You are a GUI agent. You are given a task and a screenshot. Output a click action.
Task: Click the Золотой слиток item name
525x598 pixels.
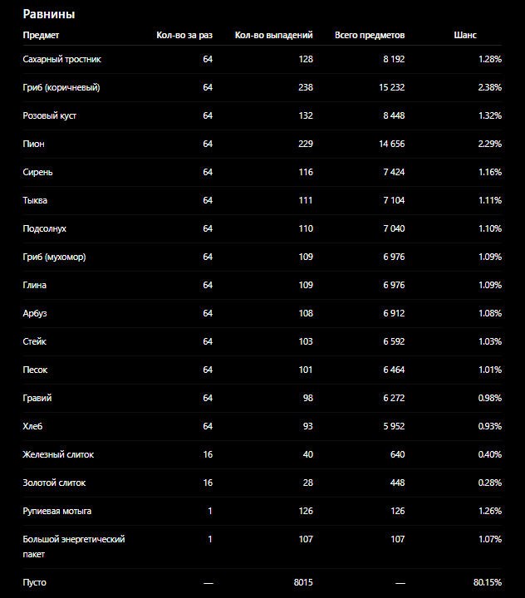[x=54, y=483]
